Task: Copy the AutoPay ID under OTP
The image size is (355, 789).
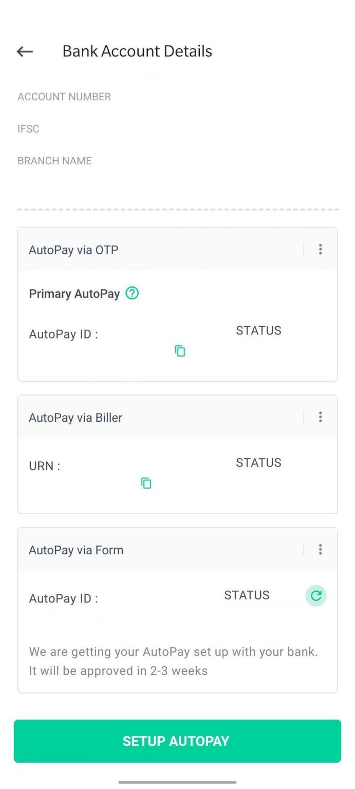Action: click(180, 351)
